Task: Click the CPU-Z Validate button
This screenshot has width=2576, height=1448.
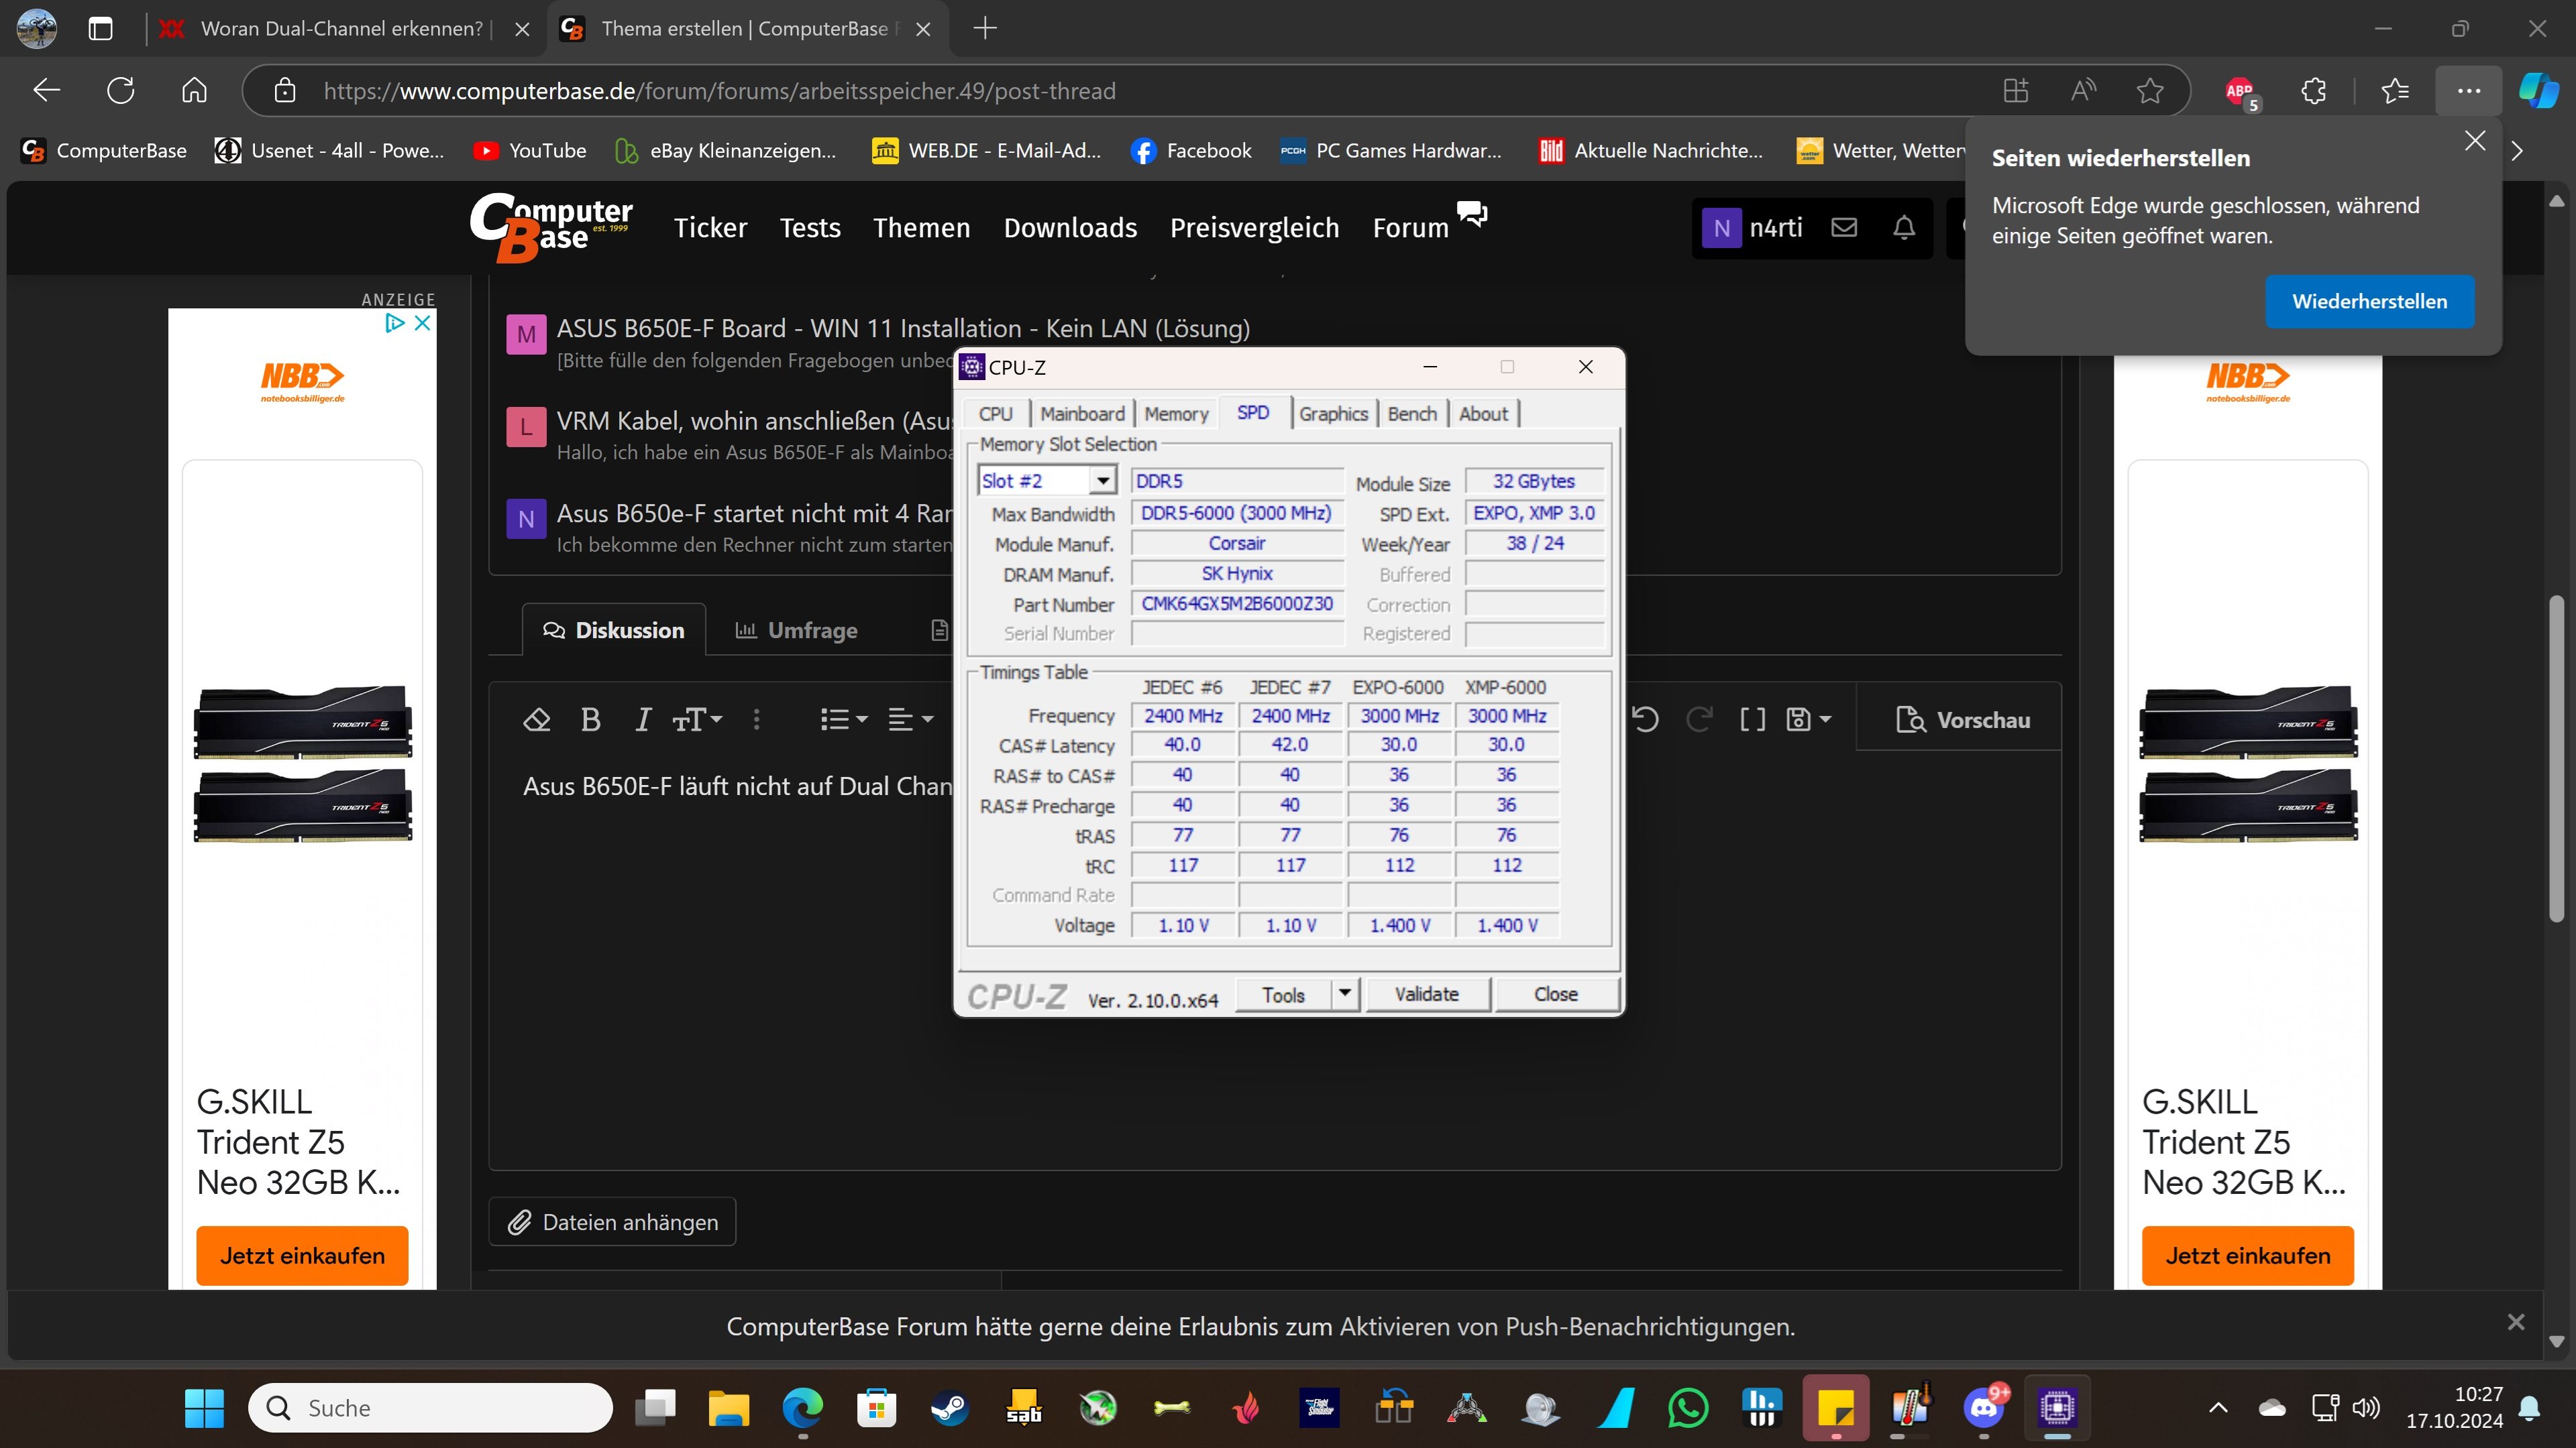Action: (x=1426, y=993)
